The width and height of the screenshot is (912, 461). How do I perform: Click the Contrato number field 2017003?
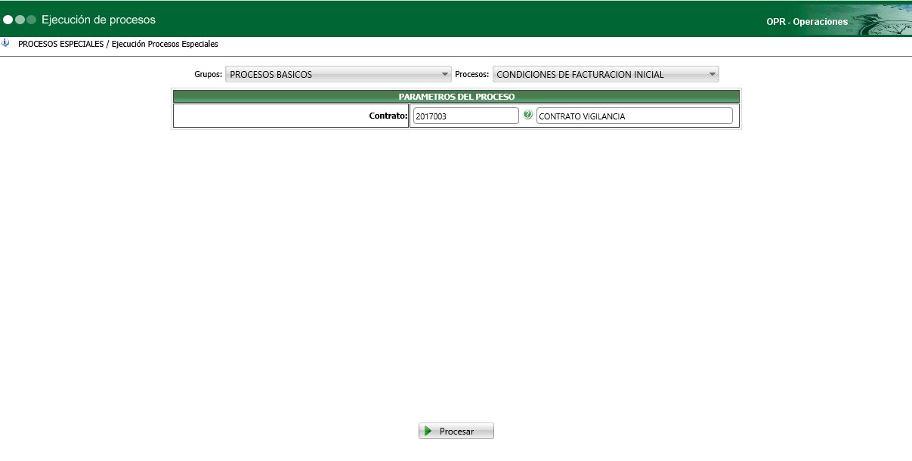465,116
